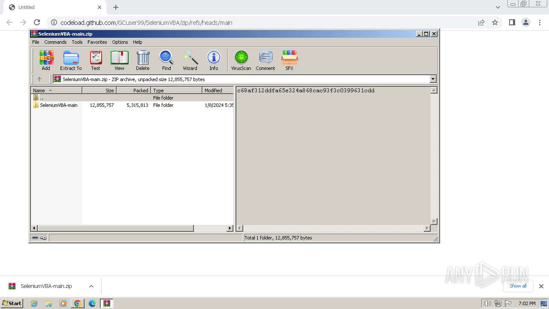Run the Test archive tool
The width and height of the screenshot is (549, 309).
(x=96, y=60)
